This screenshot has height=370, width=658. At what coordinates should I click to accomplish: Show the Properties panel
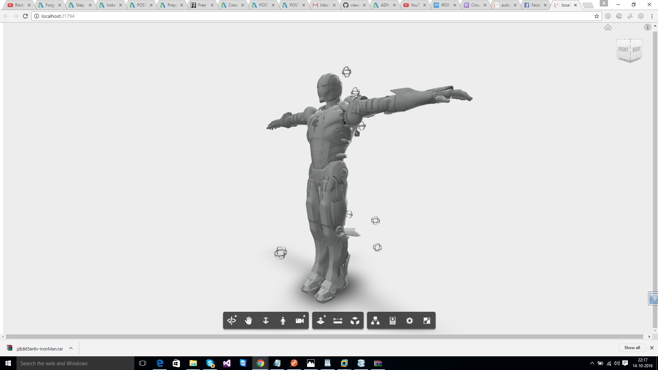392,321
